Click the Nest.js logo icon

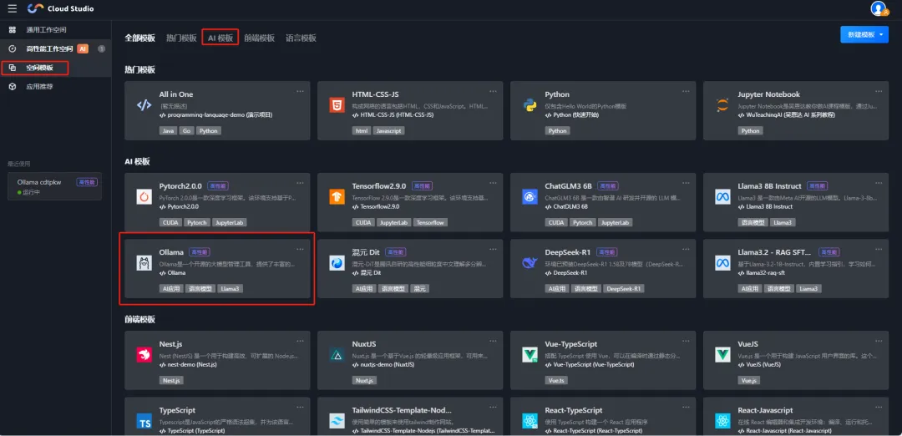(144, 354)
